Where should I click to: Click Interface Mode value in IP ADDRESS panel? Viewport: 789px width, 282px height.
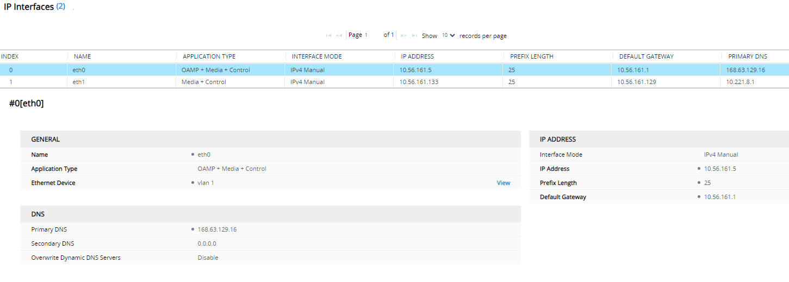click(721, 155)
